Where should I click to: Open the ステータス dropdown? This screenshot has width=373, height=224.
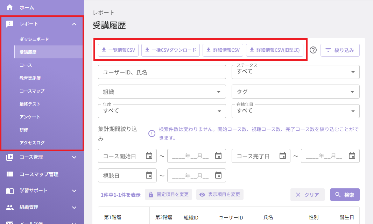tap(295, 72)
